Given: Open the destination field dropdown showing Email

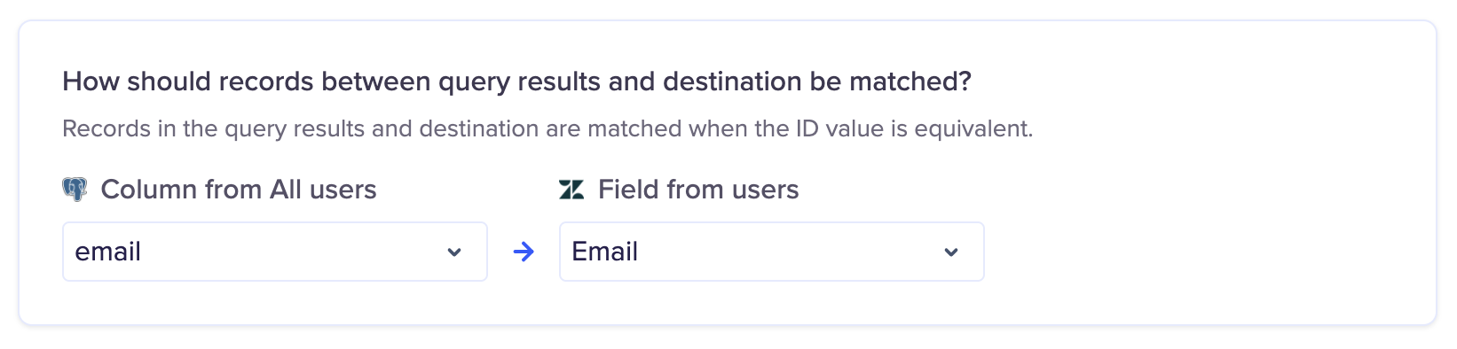Looking at the screenshot, I should point(772,252).
